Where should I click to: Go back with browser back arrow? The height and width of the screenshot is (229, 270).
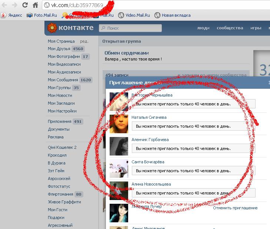click(4, 5)
